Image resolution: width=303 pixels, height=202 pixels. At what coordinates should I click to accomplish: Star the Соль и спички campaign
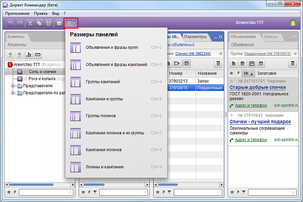click(25, 72)
